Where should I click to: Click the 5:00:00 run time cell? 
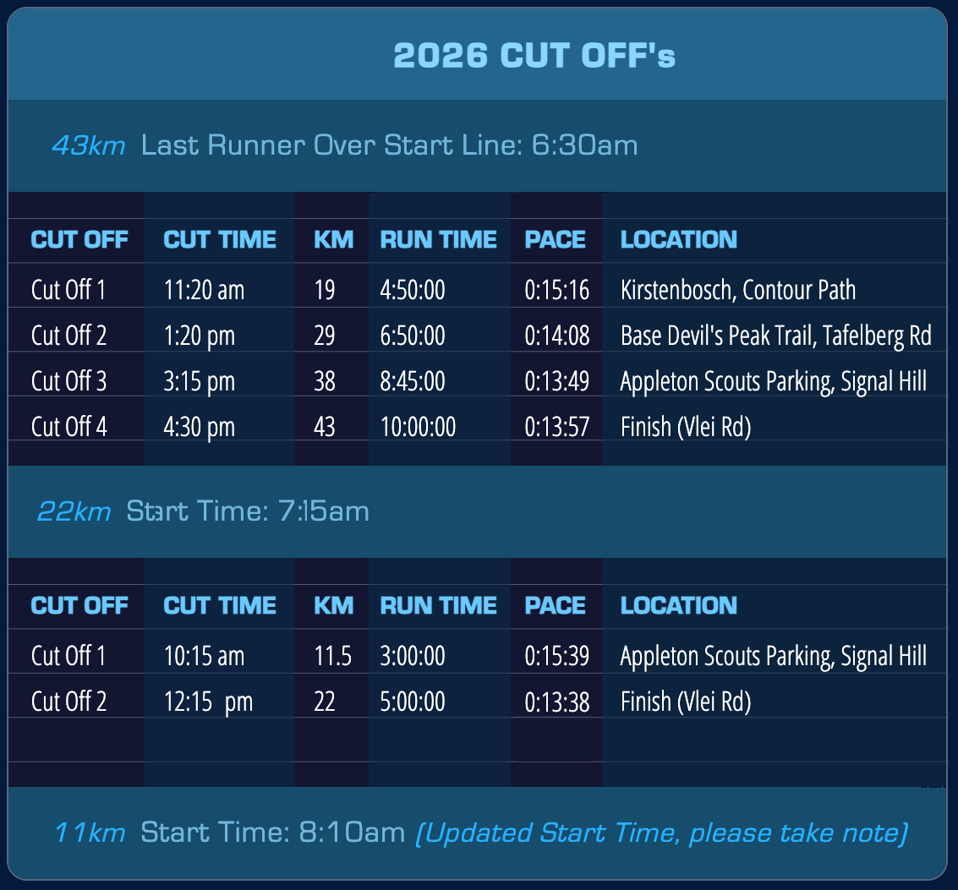[413, 702]
